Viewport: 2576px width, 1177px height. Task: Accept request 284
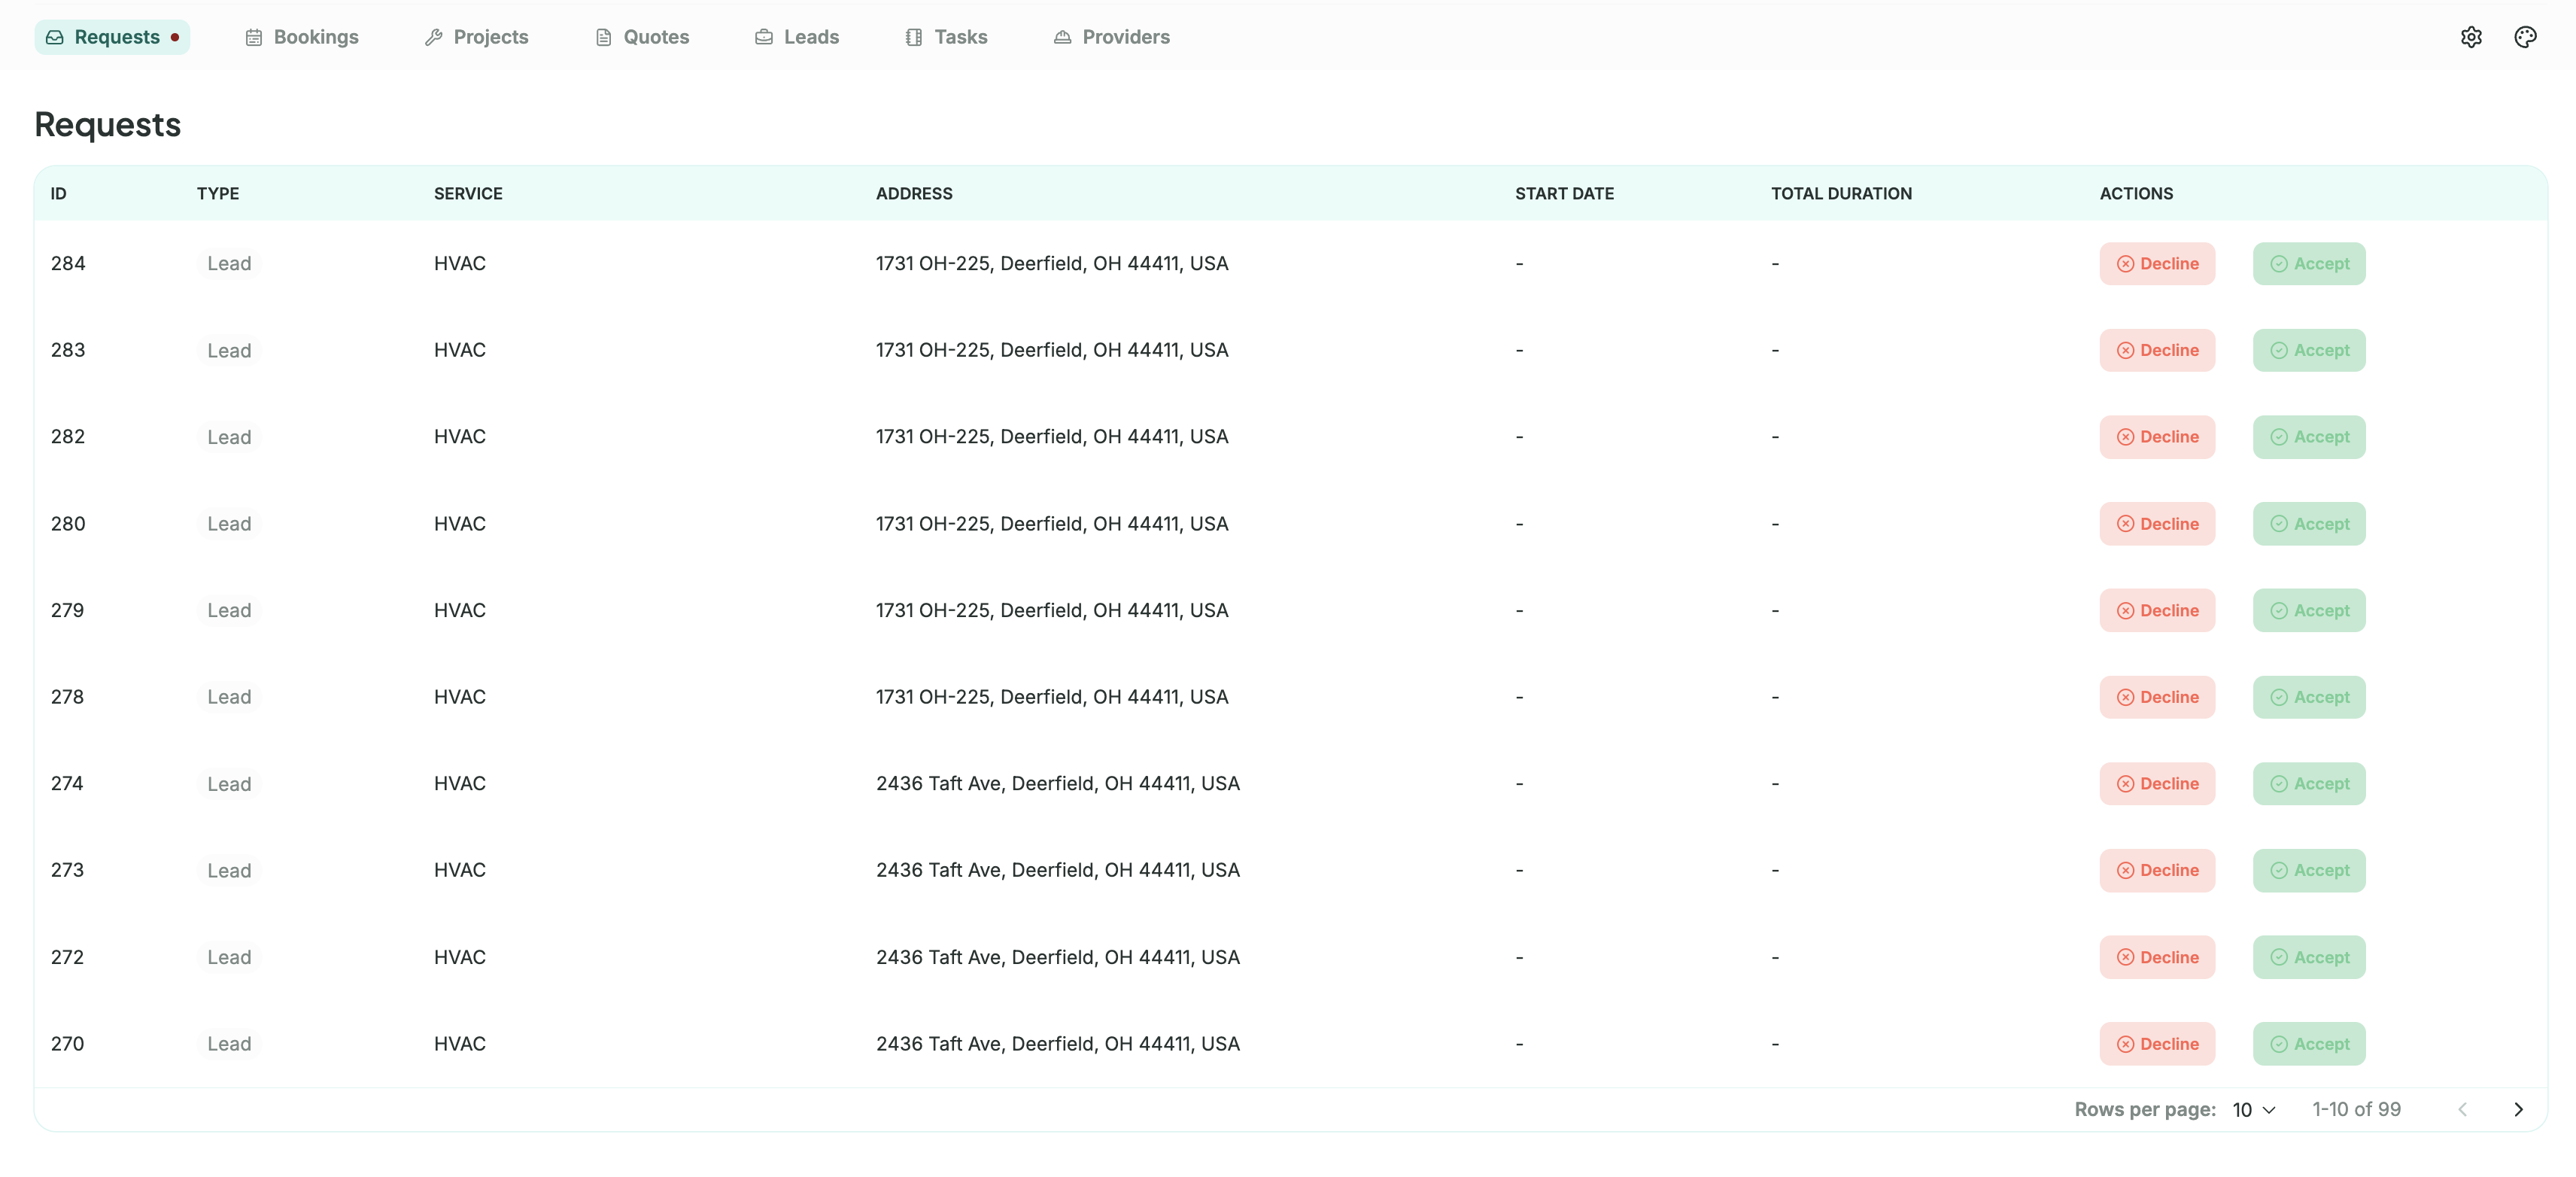click(x=2309, y=263)
